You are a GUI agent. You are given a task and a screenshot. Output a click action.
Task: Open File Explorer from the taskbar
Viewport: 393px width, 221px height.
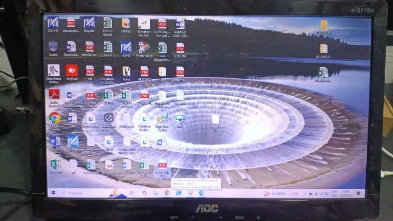click(x=156, y=193)
